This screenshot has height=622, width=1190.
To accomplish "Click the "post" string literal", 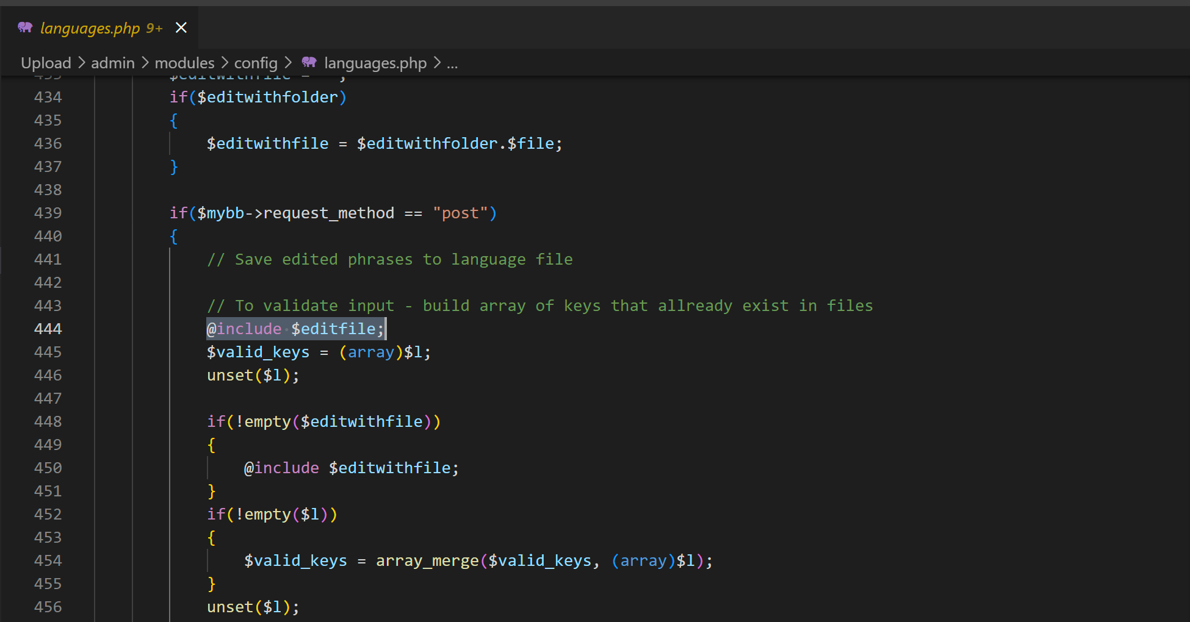I will (x=460, y=213).
